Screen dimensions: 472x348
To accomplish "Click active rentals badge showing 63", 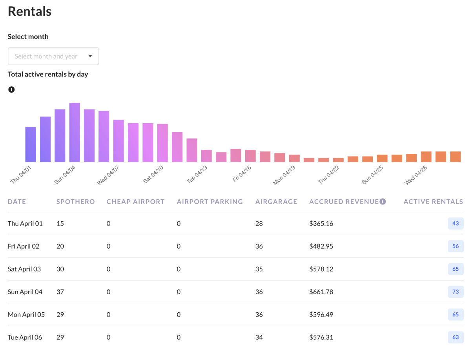I will click(x=456, y=337).
